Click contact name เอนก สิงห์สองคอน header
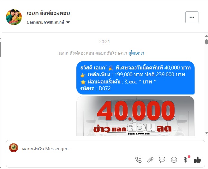The height and width of the screenshot is (169, 208). click(x=48, y=13)
